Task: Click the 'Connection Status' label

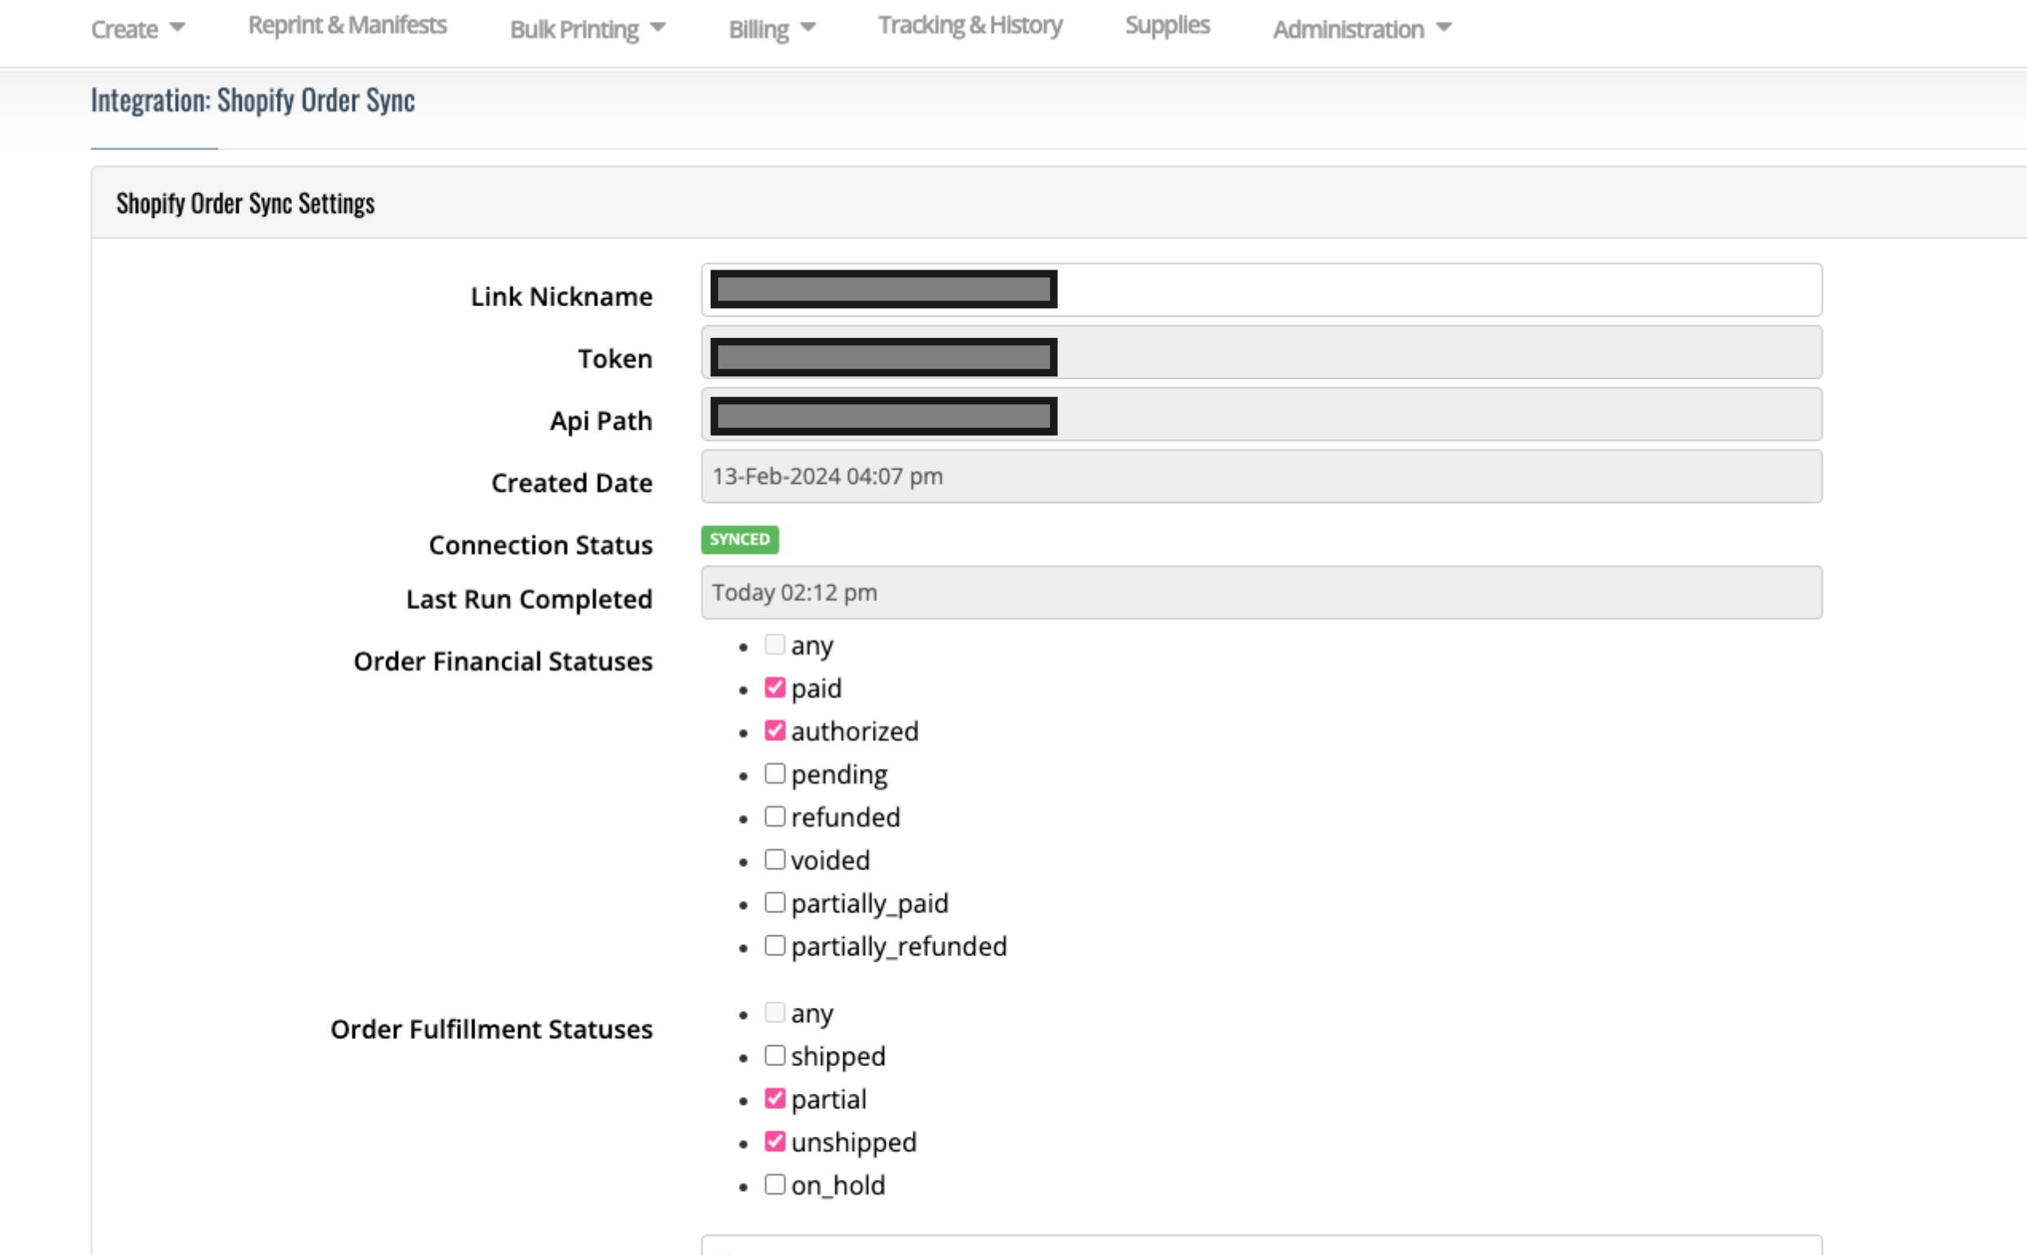Action: point(540,545)
